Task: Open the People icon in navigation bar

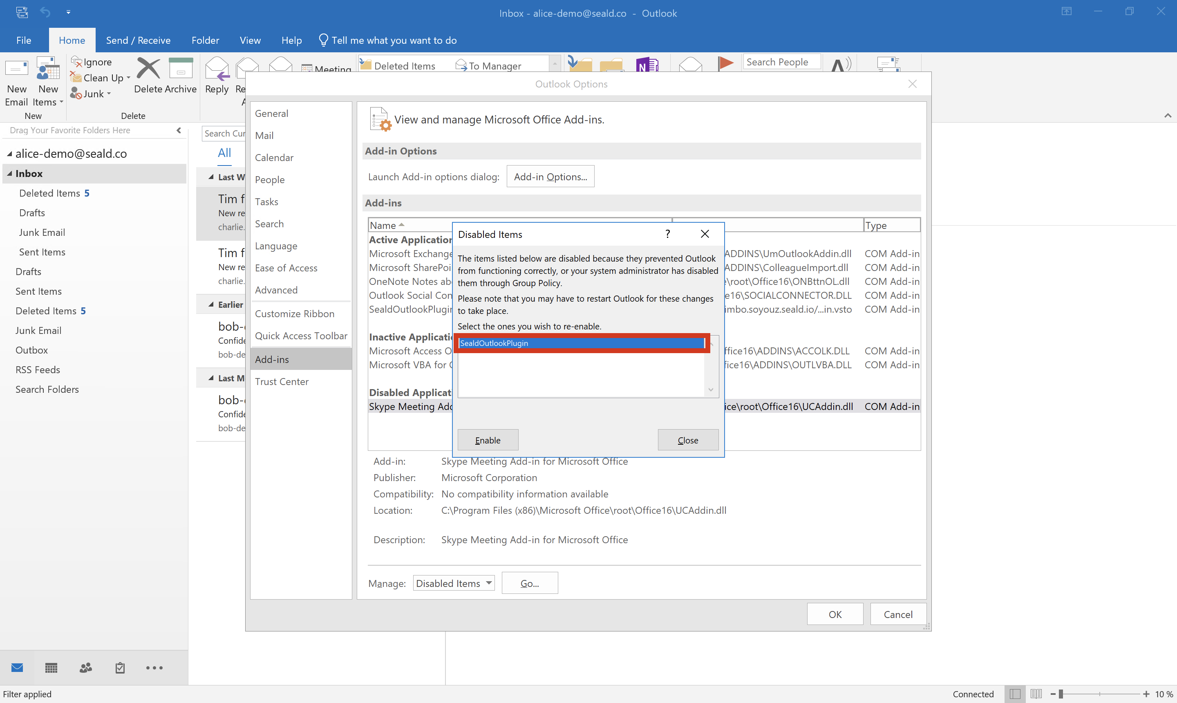Action: click(x=86, y=667)
